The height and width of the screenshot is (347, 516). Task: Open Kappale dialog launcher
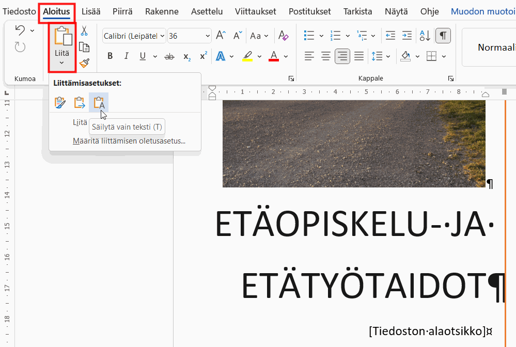tap(451, 78)
